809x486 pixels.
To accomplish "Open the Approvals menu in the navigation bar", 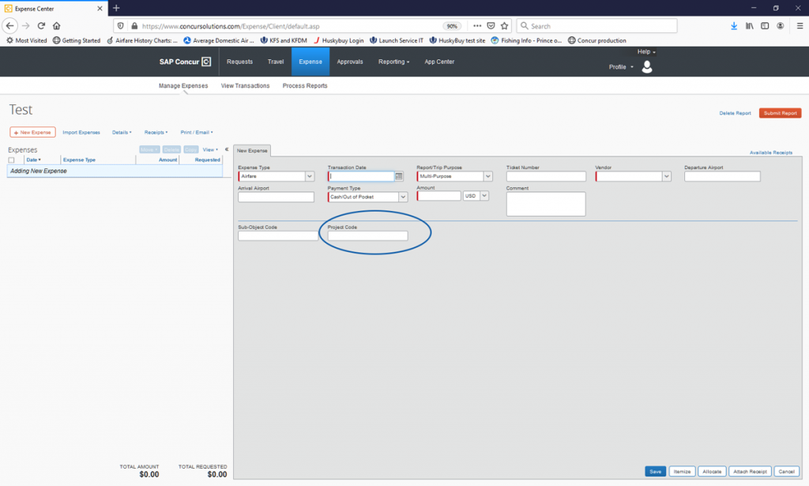I will [350, 62].
